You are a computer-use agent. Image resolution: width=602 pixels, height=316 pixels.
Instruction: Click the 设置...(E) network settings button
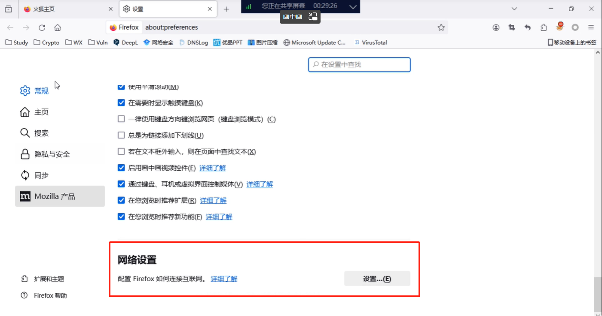point(377,279)
